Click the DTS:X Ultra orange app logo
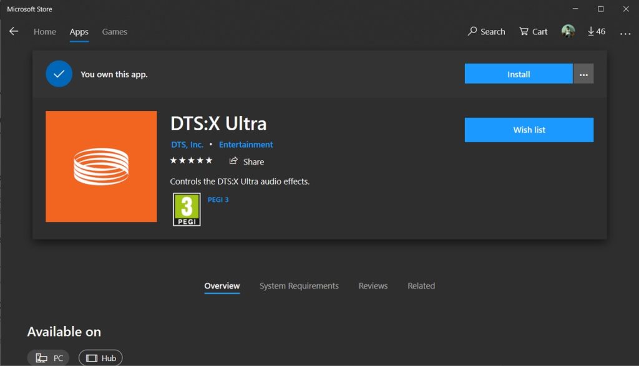Image resolution: width=639 pixels, height=366 pixels. coord(100,166)
